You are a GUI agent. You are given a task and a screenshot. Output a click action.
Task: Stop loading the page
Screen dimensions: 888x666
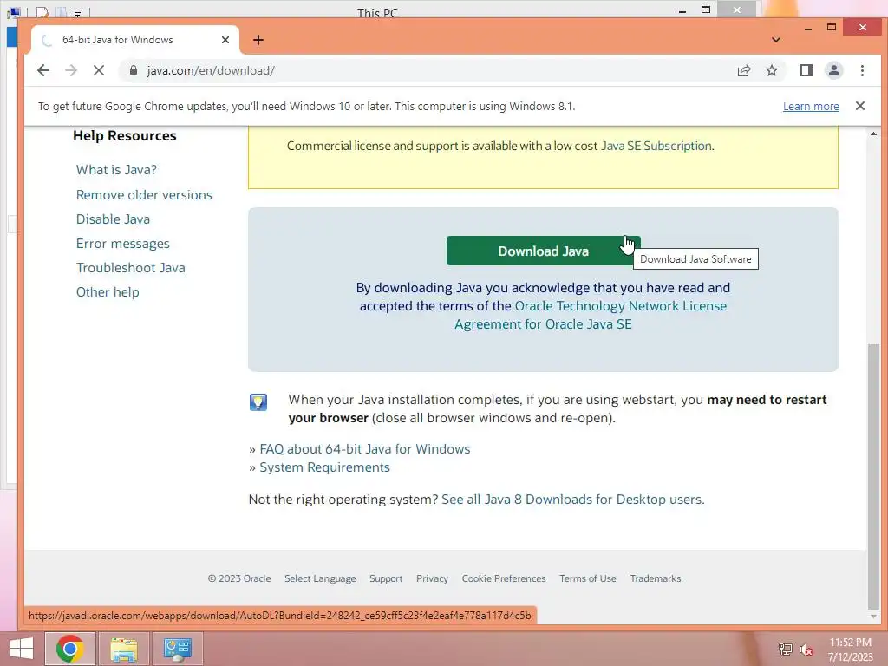coord(99,70)
